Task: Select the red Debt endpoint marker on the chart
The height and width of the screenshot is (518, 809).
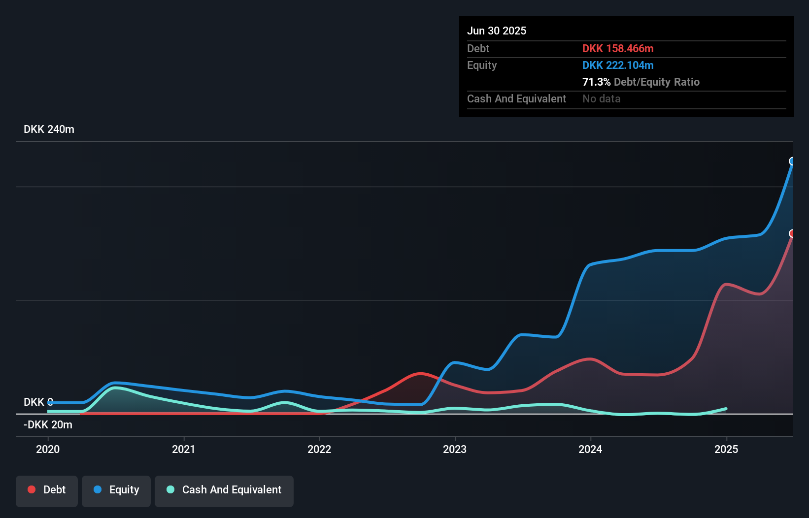Action: pyautogui.click(x=792, y=233)
